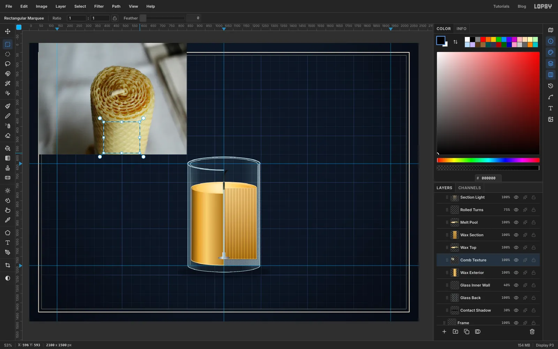Hide the Melt Pool layer
Viewport: 558px width, 349px height.
516,222
